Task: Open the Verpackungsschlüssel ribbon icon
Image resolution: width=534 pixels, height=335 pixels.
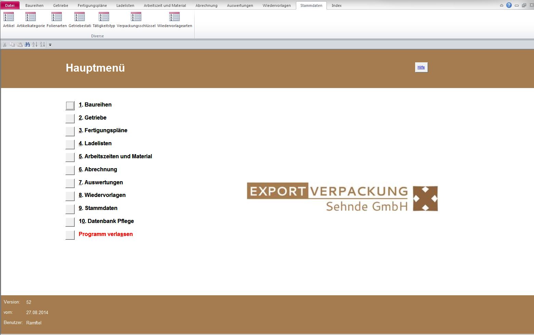Action: [136, 20]
